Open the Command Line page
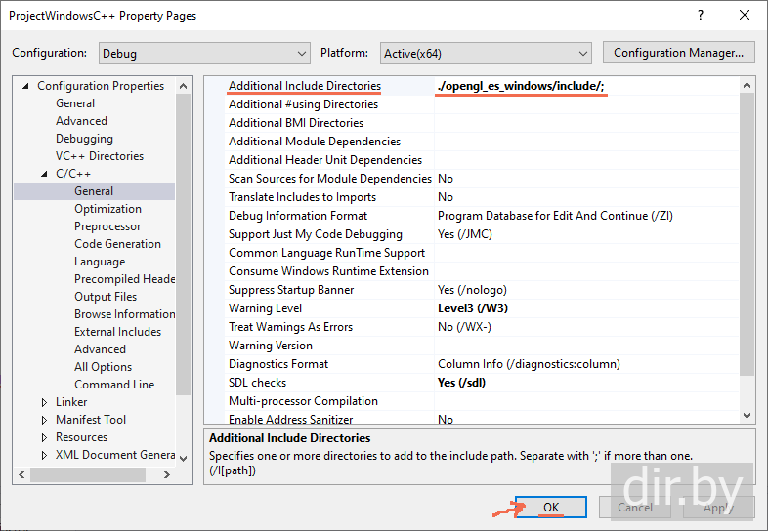The image size is (768, 531). coord(114,385)
